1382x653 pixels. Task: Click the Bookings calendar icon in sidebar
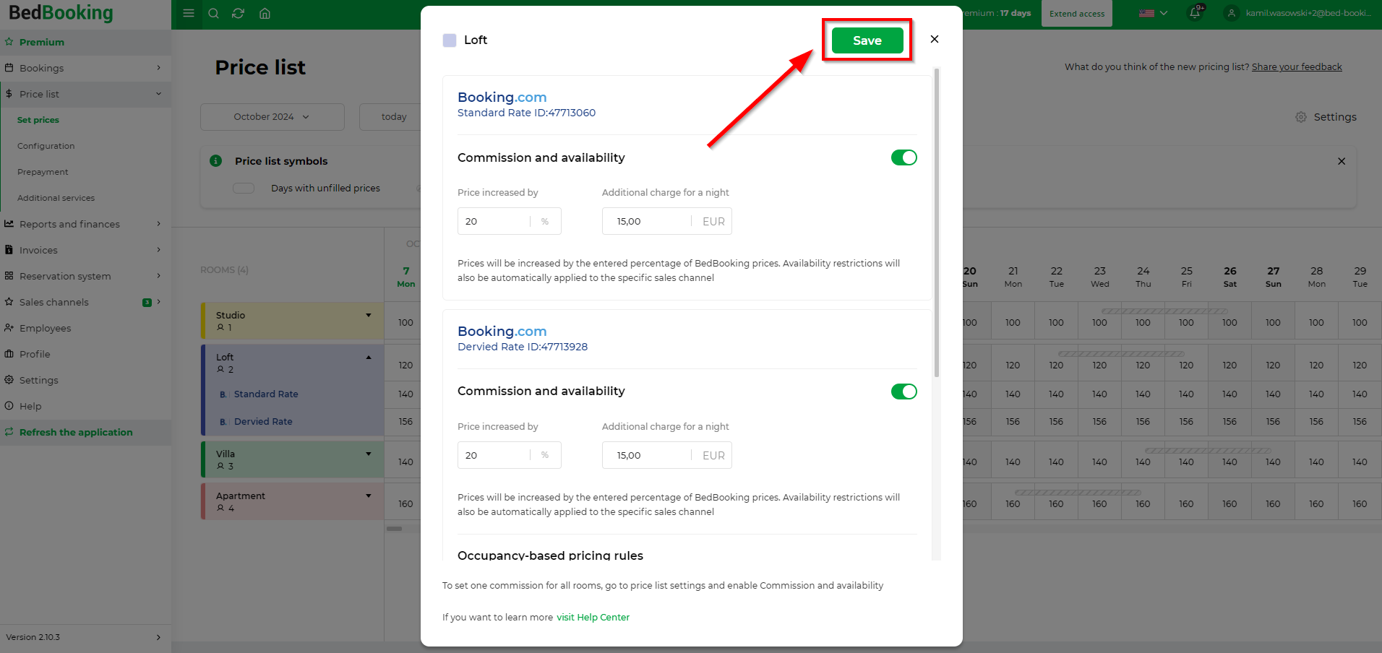pos(9,68)
